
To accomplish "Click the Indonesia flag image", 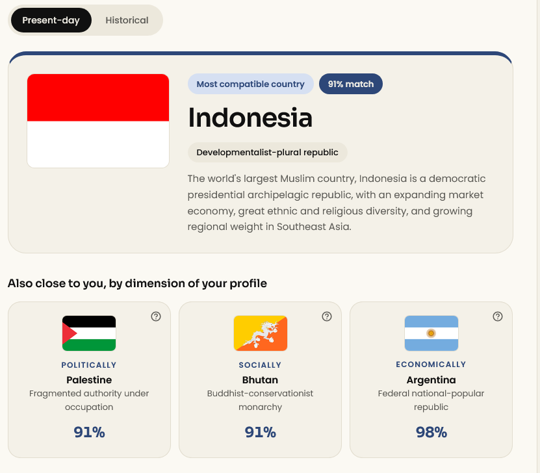I will coord(98,121).
